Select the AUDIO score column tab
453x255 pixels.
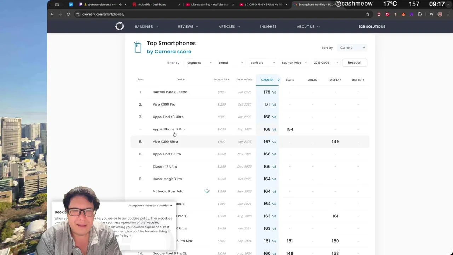[312, 80]
